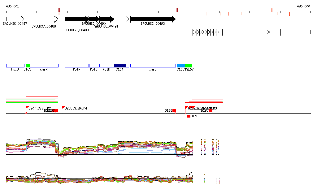Viewport: 317px width, 189px height.
Task: Select the folP segment box
Action: coord(76,66)
